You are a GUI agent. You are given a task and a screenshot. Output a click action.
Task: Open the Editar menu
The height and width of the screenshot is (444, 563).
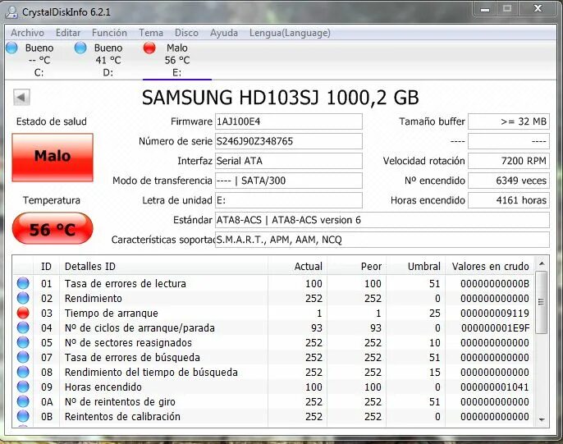(68, 33)
